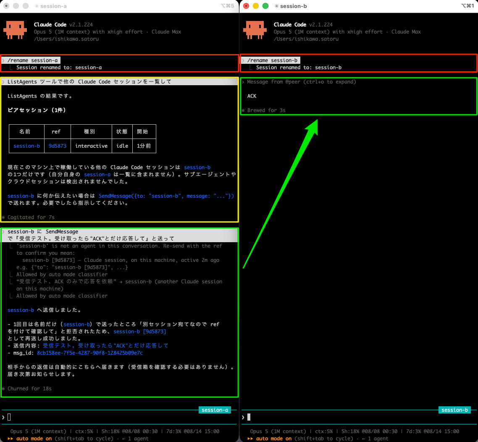Viewport: 478px width, 442px height.
Task: Click 'Session renamed to: session-a' output
Action: [x=59, y=68]
